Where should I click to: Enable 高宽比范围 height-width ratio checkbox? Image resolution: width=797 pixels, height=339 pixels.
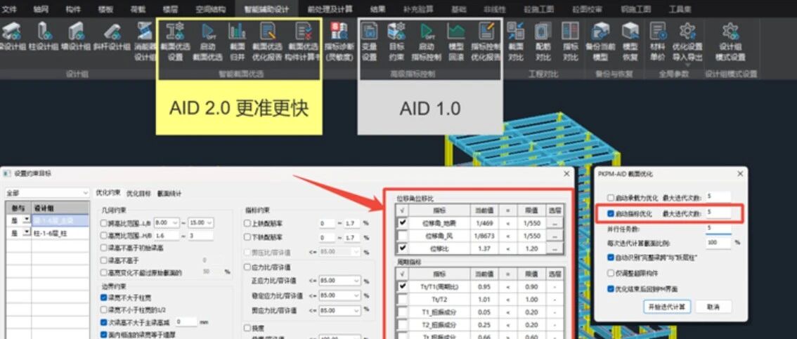[104, 235]
